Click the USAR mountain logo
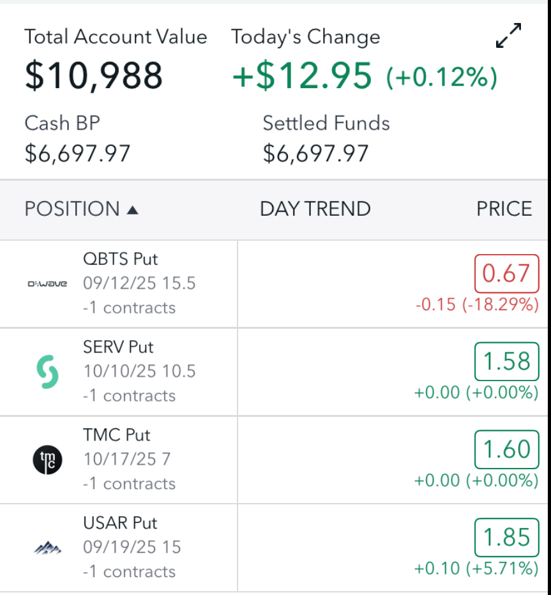 [47, 547]
